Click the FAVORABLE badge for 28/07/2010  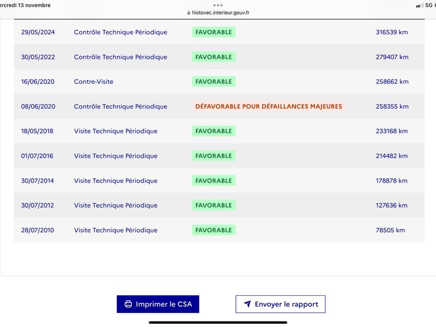coord(214,230)
